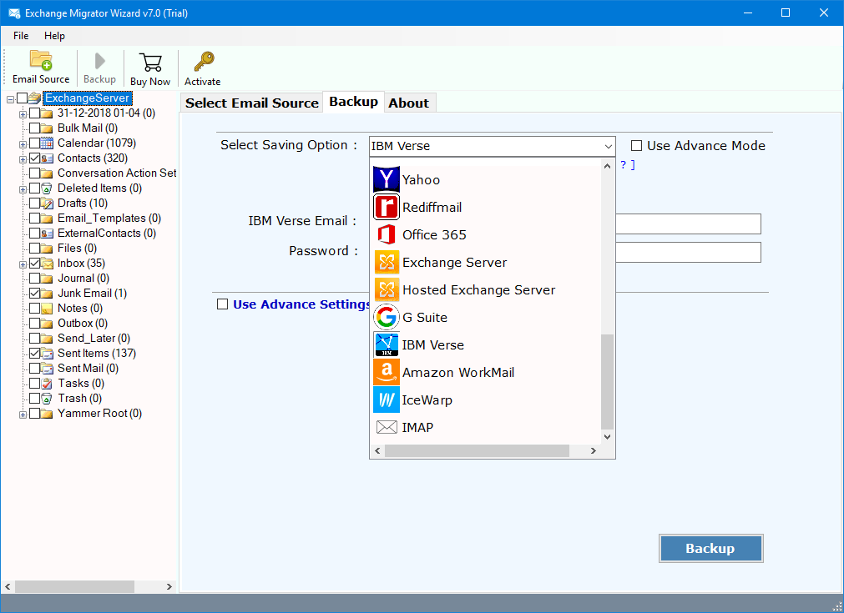This screenshot has width=844, height=613.
Task: Click the dropdown list horizontal scrollbar thumb
Action: (477, 450)
